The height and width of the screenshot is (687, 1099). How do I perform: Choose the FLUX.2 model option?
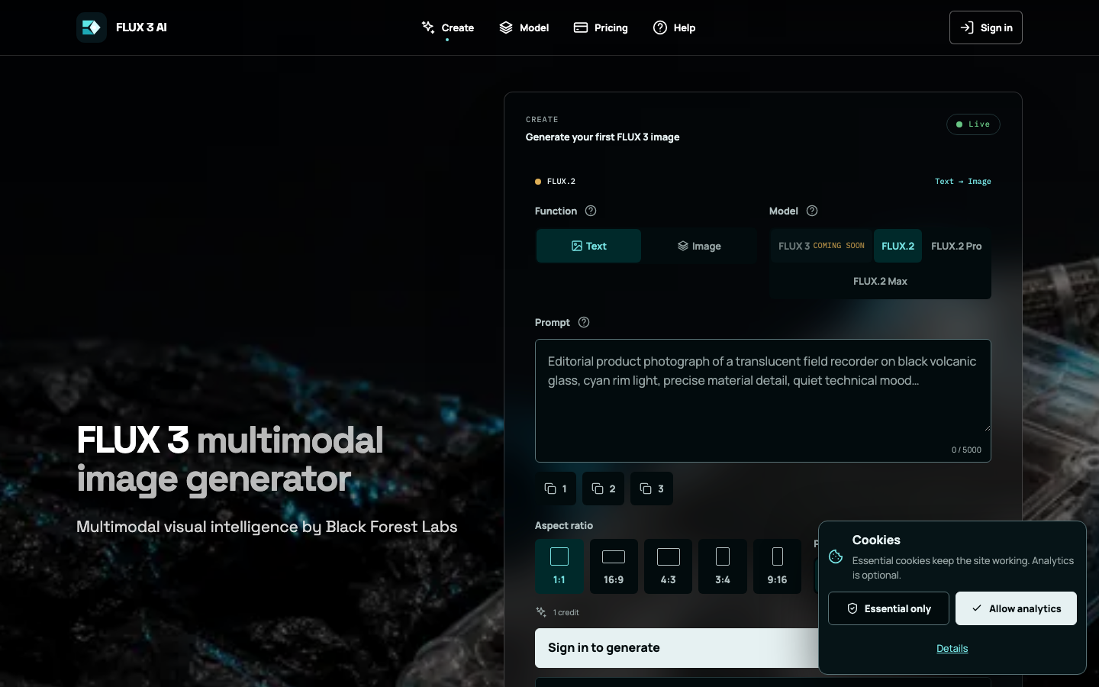(898, 246)
